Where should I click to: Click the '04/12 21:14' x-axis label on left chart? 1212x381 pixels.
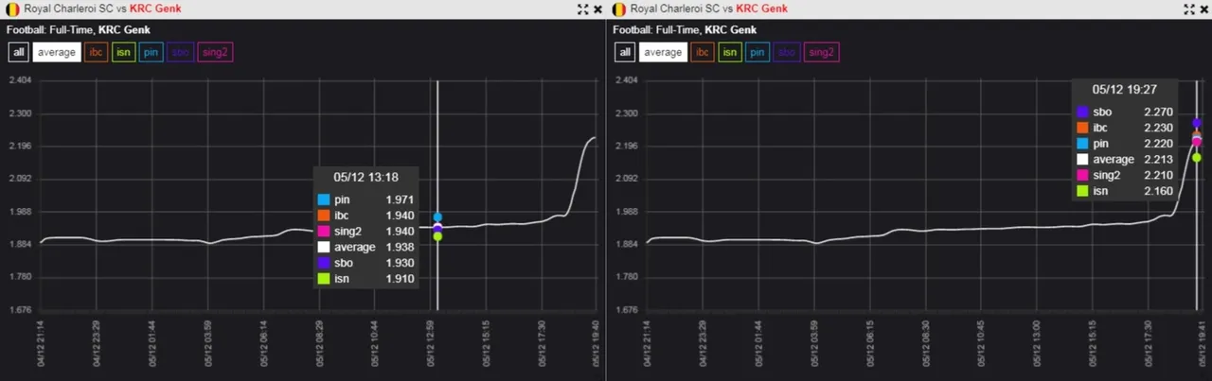42,341
